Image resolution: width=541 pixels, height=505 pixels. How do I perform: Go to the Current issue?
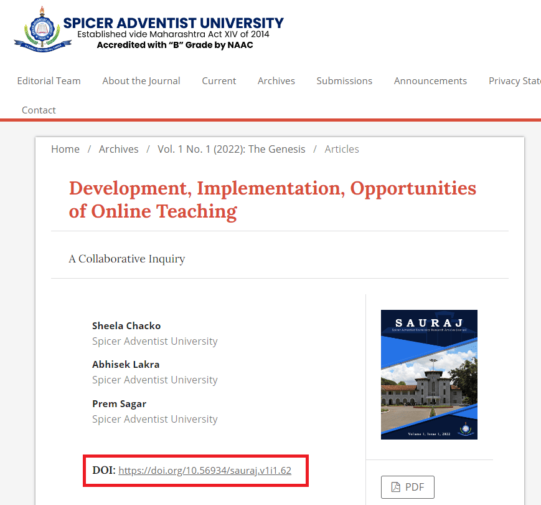pos(219,81)
